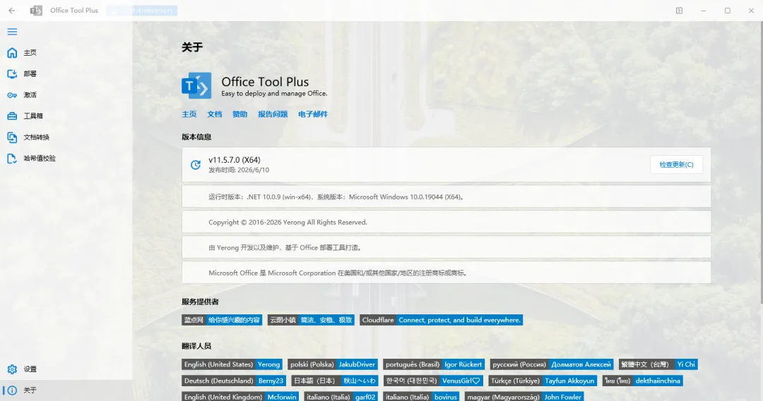Open the 主页 link under app title
The height and width of the screenshot is (401, 763).
189,114
